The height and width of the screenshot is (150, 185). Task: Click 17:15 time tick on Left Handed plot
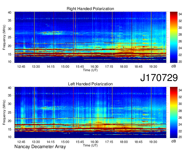pyautogui.click(x=109, y=142)
